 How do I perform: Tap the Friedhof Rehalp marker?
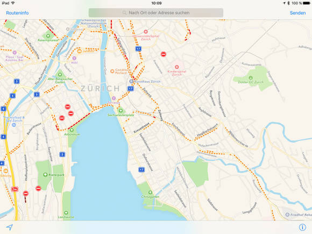pos(287,215)
